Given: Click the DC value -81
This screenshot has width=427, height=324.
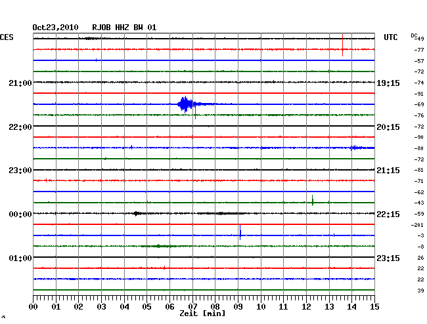Looking at the screenshot, I should (x=419, y=170).
